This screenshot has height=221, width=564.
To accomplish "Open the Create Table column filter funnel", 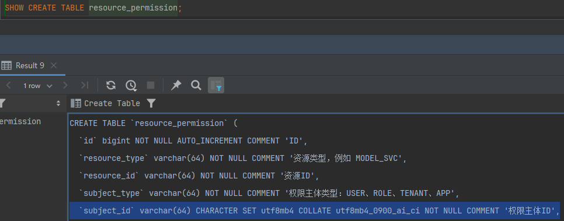I will click(x=151, y=103).
